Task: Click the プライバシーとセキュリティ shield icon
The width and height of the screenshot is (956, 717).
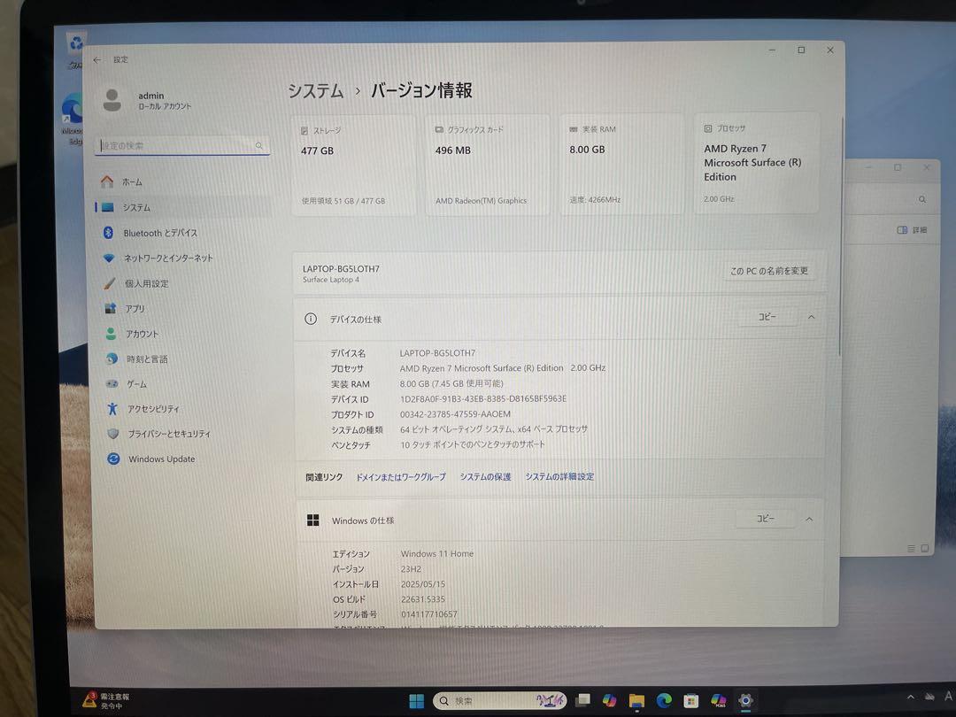Action: [112, 434]
